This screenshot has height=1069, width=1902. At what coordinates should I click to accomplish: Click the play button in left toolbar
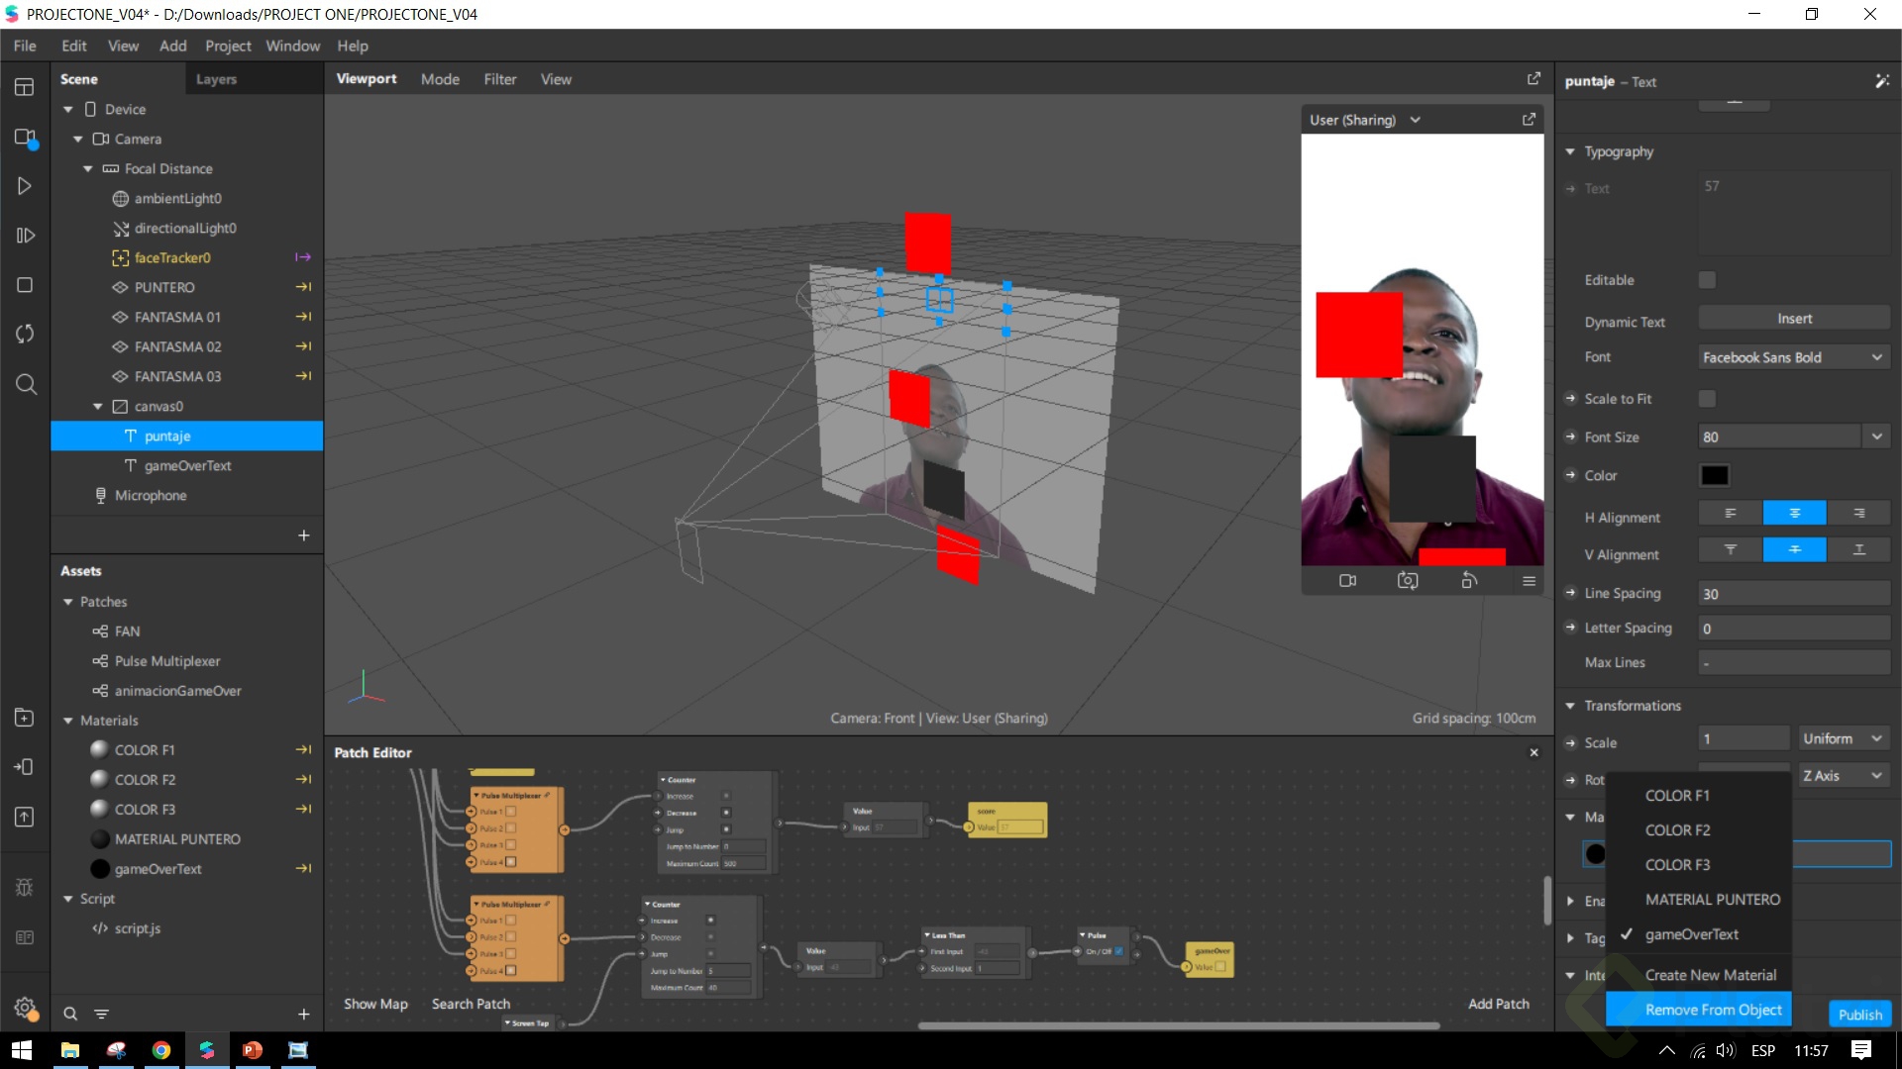point(25,186)
